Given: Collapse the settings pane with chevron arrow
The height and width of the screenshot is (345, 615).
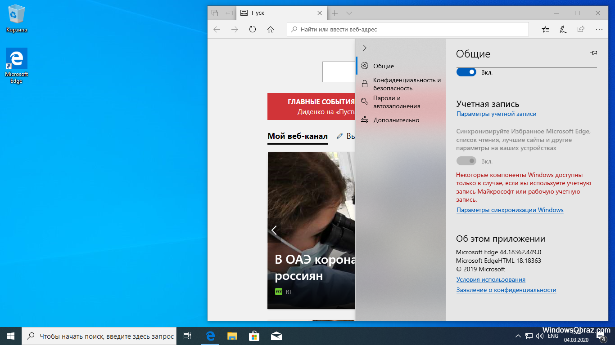Looking at the screenshot, I should 365,48.
